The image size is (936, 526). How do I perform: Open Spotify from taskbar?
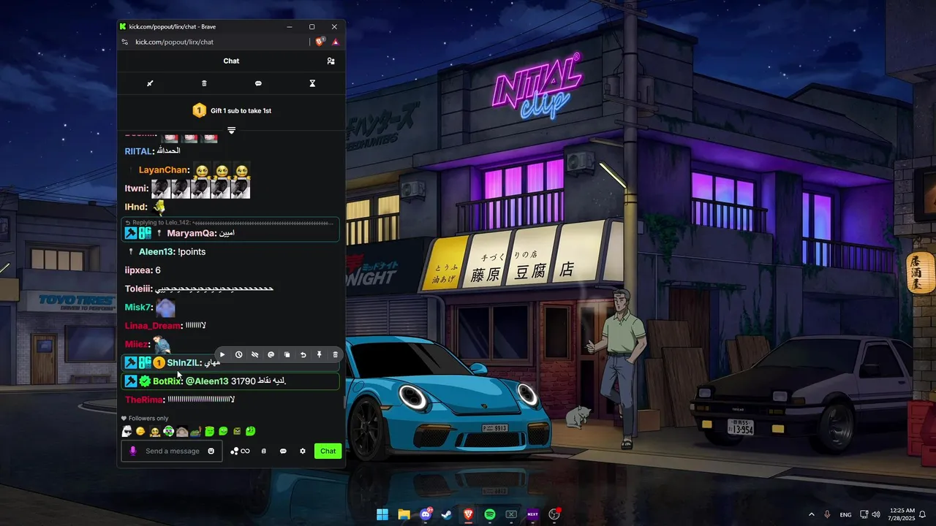(490, 514)
